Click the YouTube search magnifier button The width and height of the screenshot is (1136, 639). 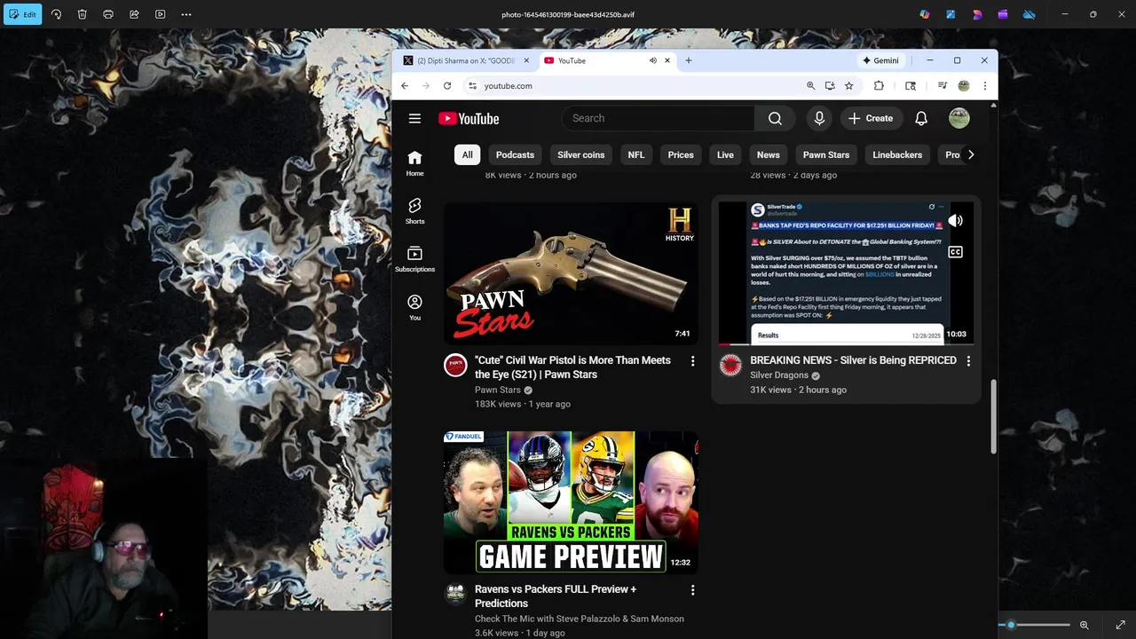point(775,118)
